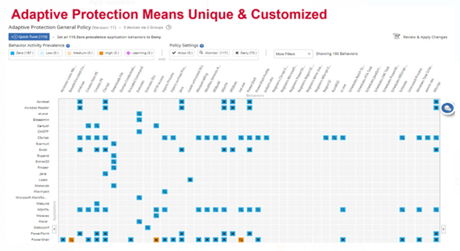
Task: Click the deny cell in the Loads row
Action: 189,180
